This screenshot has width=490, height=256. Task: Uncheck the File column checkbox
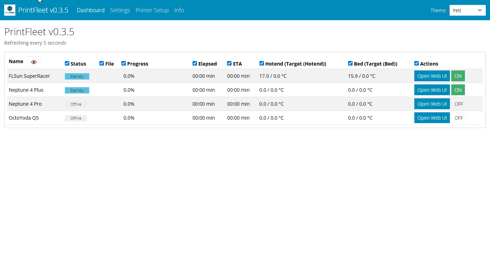tap(102, 63)
